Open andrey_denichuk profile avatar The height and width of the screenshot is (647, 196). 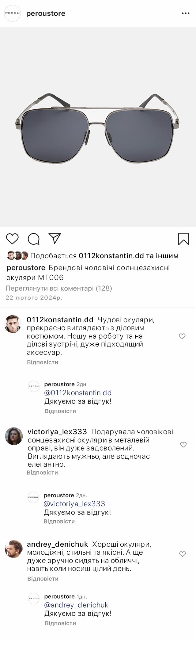click(14, 549)
